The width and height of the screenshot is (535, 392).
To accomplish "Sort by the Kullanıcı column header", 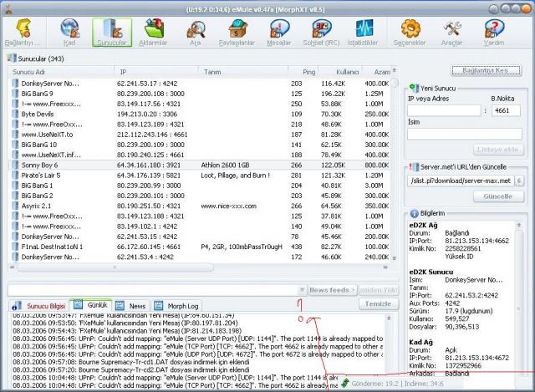I will 339,72.
